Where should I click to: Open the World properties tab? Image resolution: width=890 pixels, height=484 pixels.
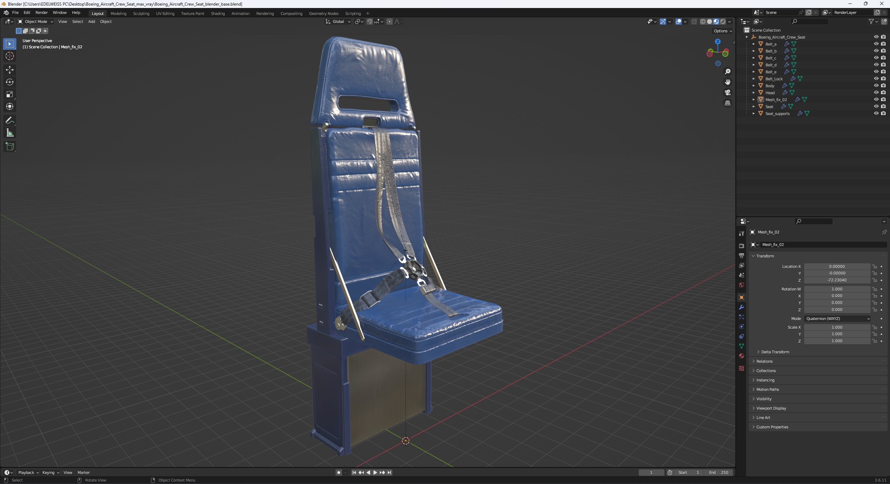[741, 285]
